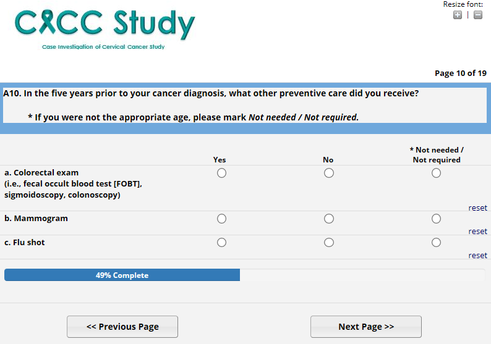
Task: Select No for Colorectal exam
Action: [329, 173]
